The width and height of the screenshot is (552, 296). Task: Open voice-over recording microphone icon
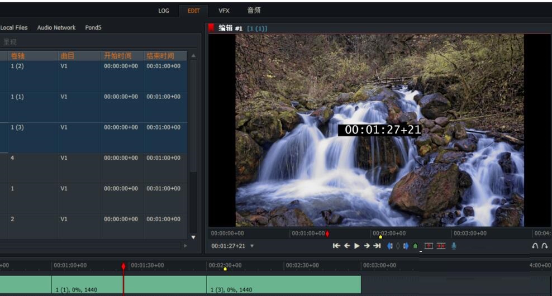[454, 246]
